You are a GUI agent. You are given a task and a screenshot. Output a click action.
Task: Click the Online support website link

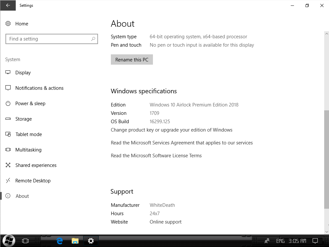coord(165,222)
